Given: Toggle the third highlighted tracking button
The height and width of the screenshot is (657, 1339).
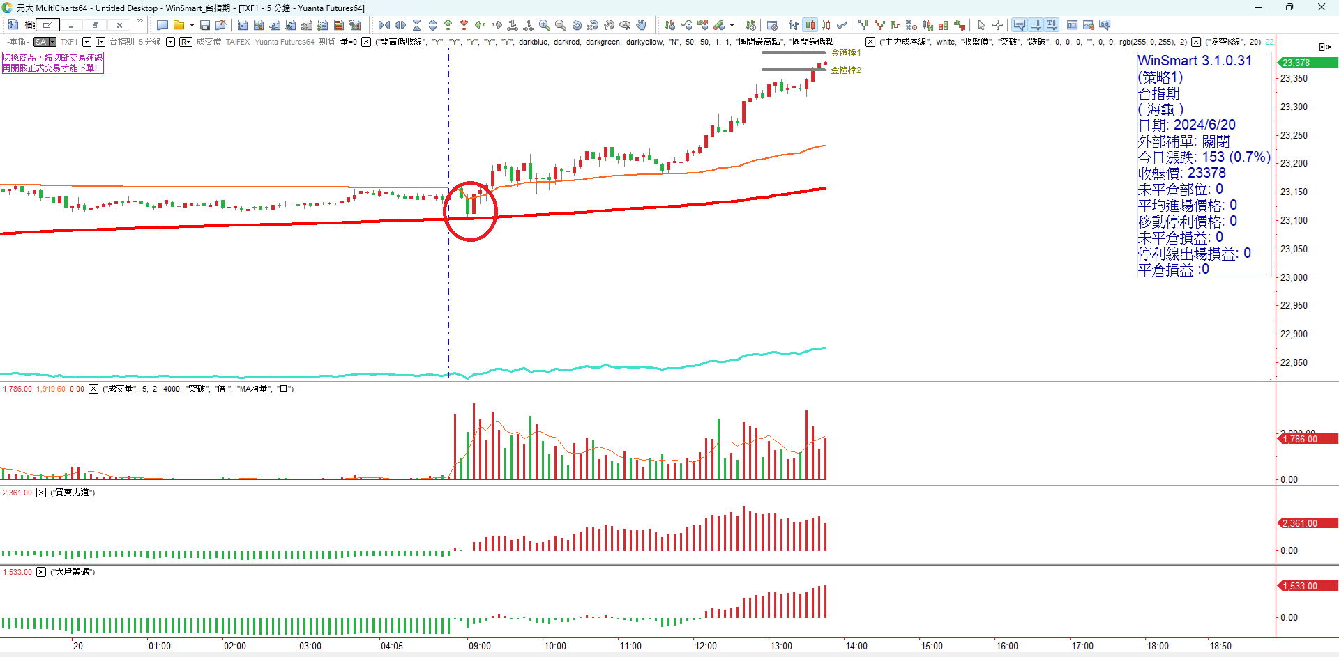Looking at the screenshot, I should pos(1052,25).
